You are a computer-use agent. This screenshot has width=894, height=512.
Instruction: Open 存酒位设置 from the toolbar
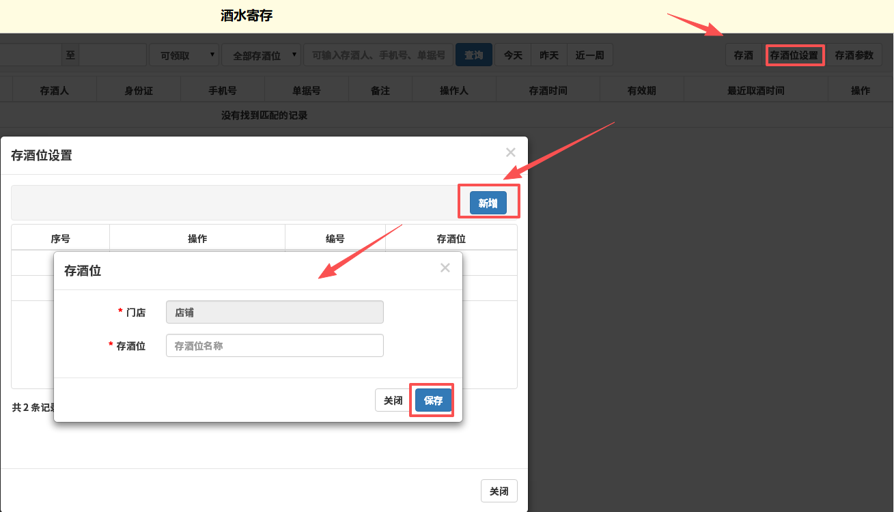tap(794, 55)
